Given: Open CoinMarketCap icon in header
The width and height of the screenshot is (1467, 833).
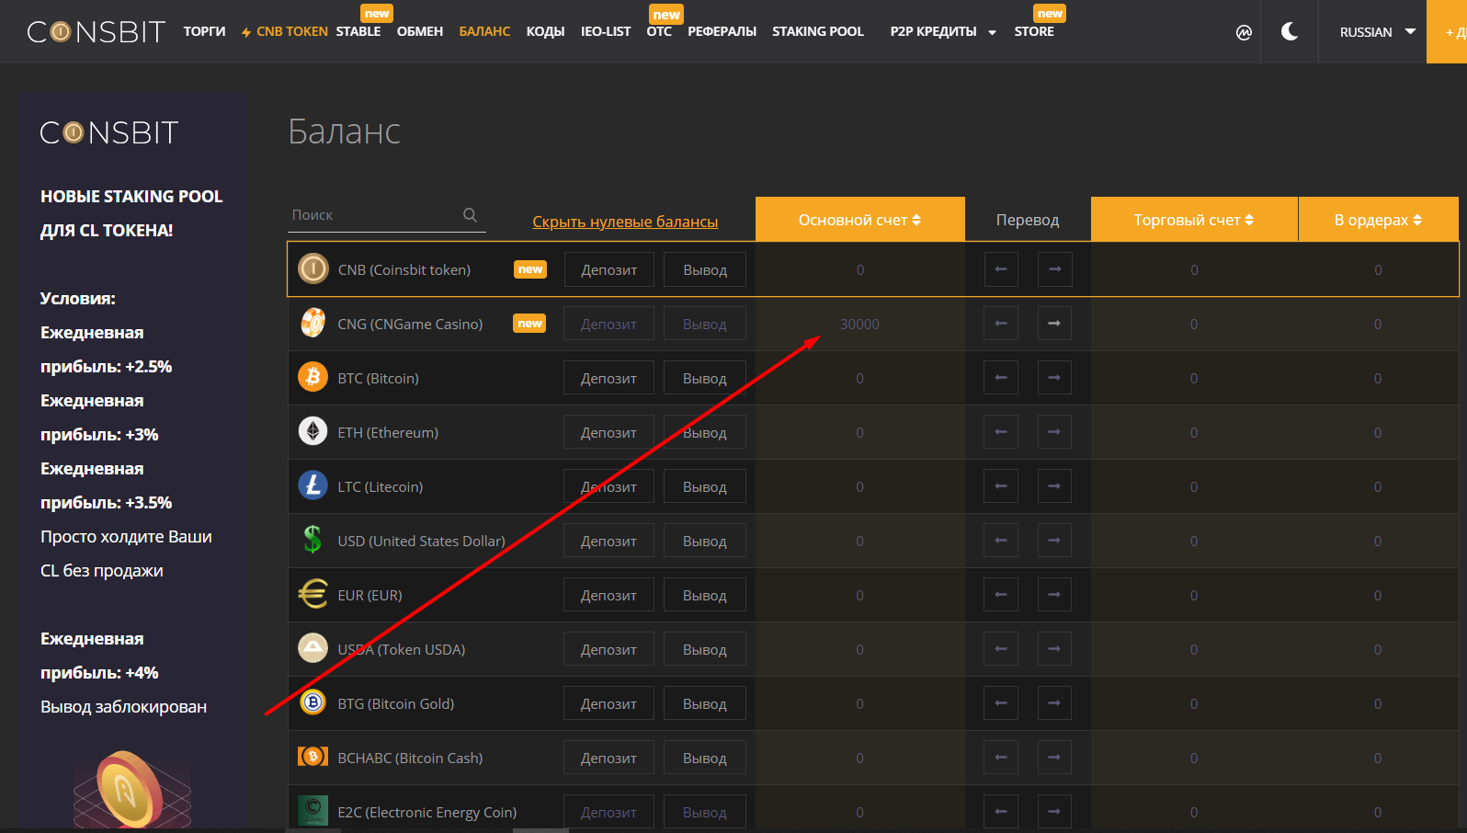Looking at the screenshot, I should 1244,32.
